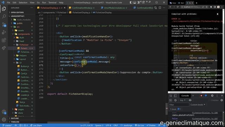
Task: Click Prettier in status bar
Action: tap(151, 126)
